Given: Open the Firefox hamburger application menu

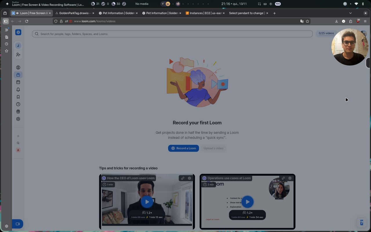Looking at the screenshot, I should [365, 21].
